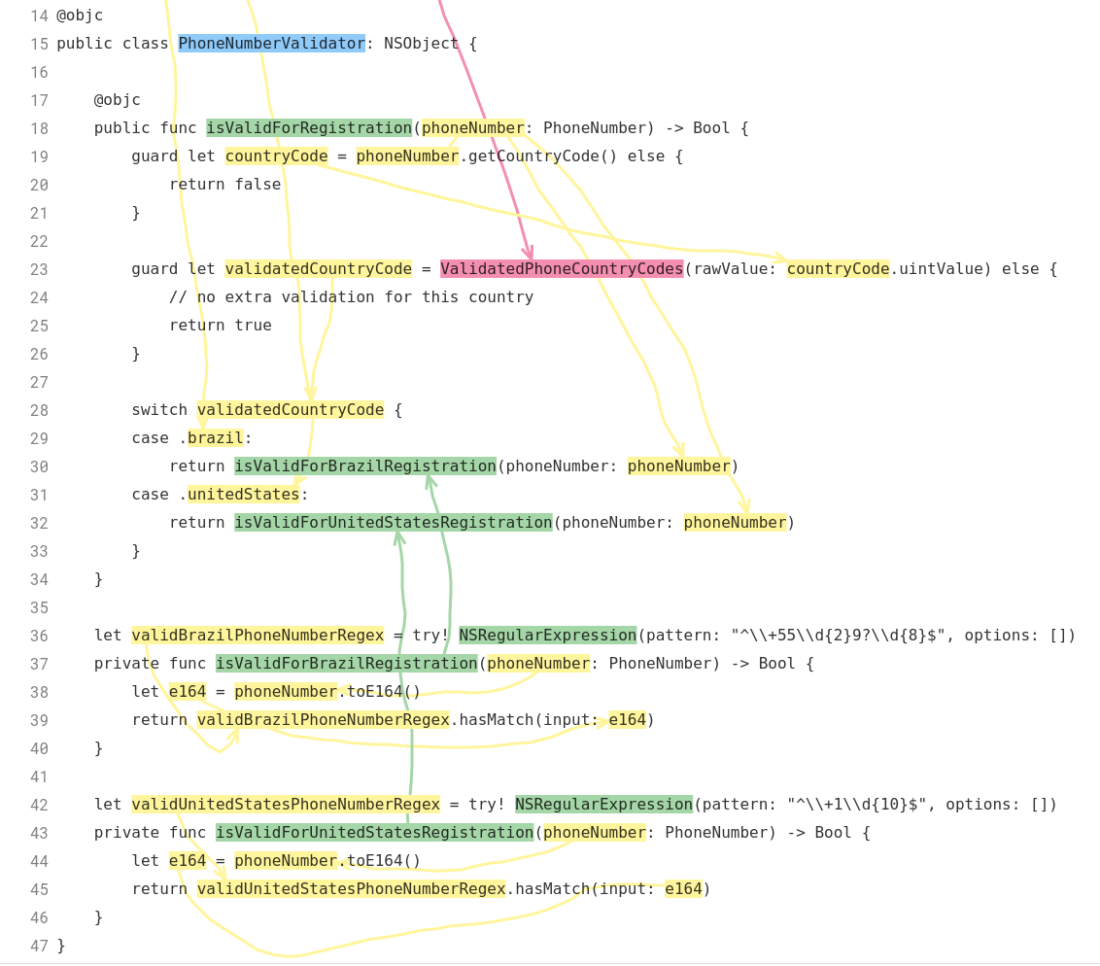The width and height of the screenshot is (1100, 966).
Task: Click the validBrazilPhoneNumberRegex declaration on line 36
Action: tap(258, 635)
